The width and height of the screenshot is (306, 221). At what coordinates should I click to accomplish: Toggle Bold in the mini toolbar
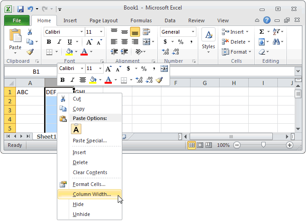pos(62,80)
